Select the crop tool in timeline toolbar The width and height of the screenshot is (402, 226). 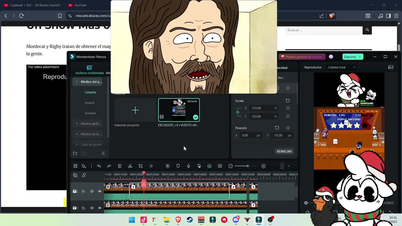[141, 166]
